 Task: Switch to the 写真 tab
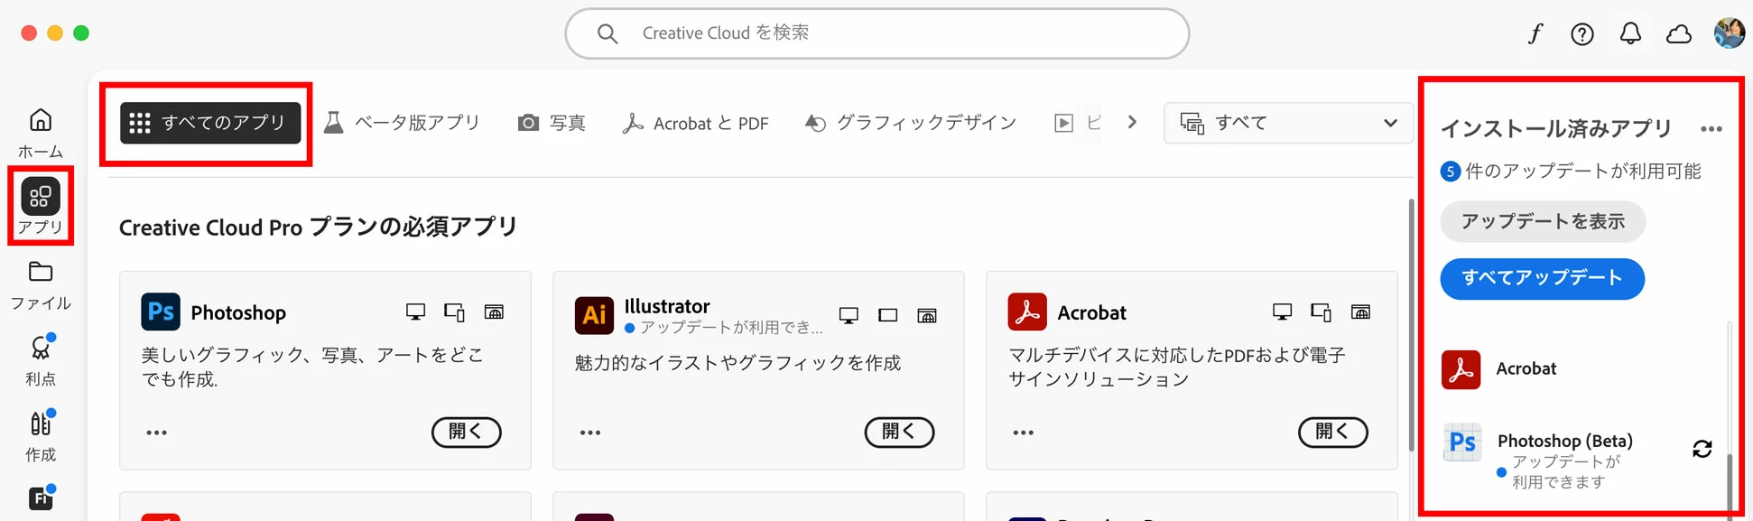pos(552,123)
